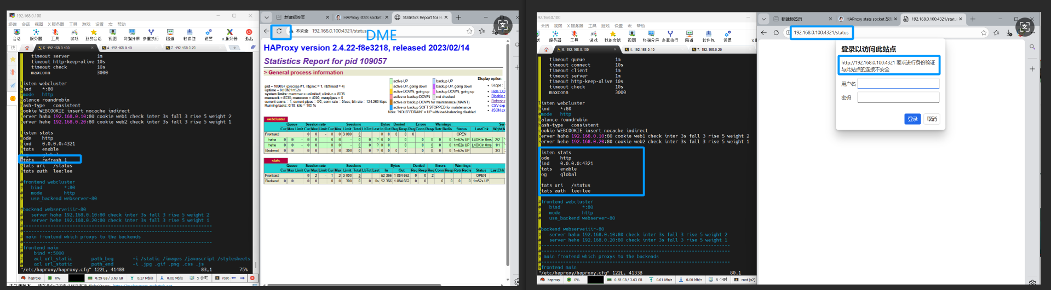Click red 'webcluster' table header label
The image size is (1051, 290).
(x=276, y=119)
